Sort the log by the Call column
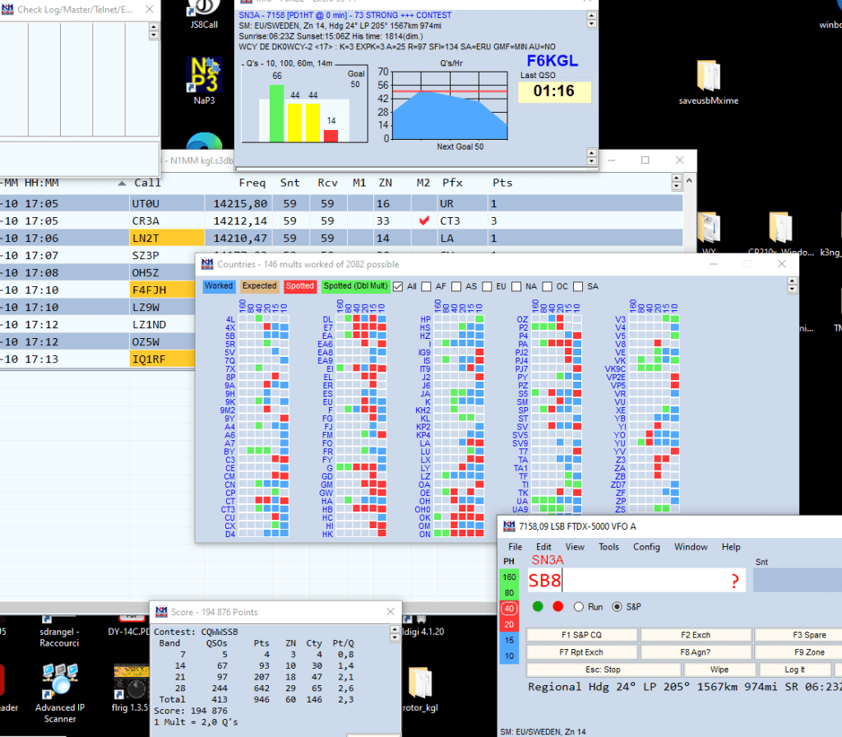Viewport: 842px width, 737px height. tap(147, 183)
